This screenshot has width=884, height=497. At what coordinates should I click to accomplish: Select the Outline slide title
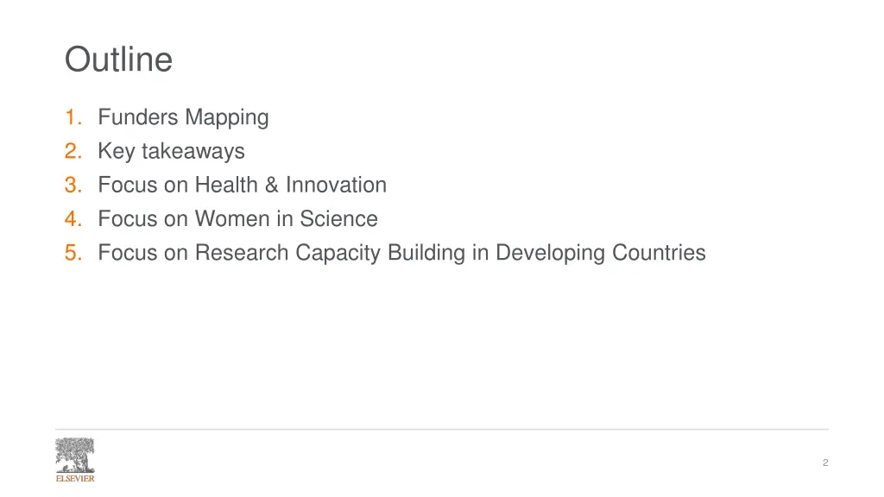[x=118, y=60]
